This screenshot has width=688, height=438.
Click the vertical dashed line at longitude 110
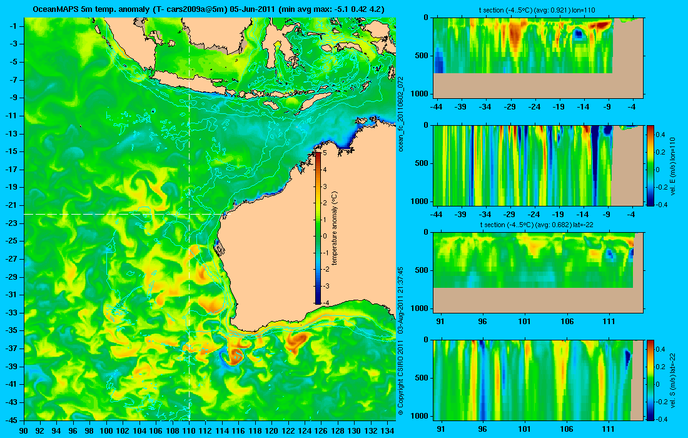point(189,218)
